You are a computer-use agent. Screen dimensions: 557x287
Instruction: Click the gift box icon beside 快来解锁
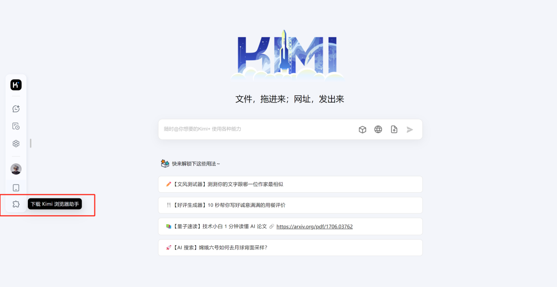click(x=165, y=163)
